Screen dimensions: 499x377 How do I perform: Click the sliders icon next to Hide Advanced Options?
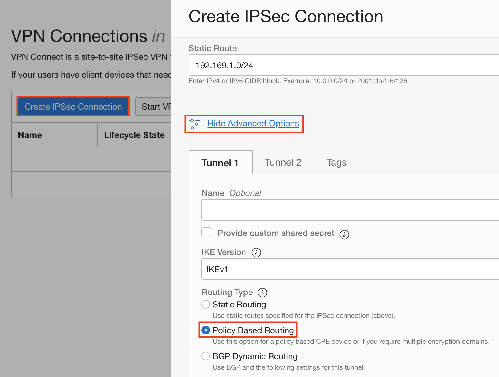pyautogui.click(x=194, y=124)
